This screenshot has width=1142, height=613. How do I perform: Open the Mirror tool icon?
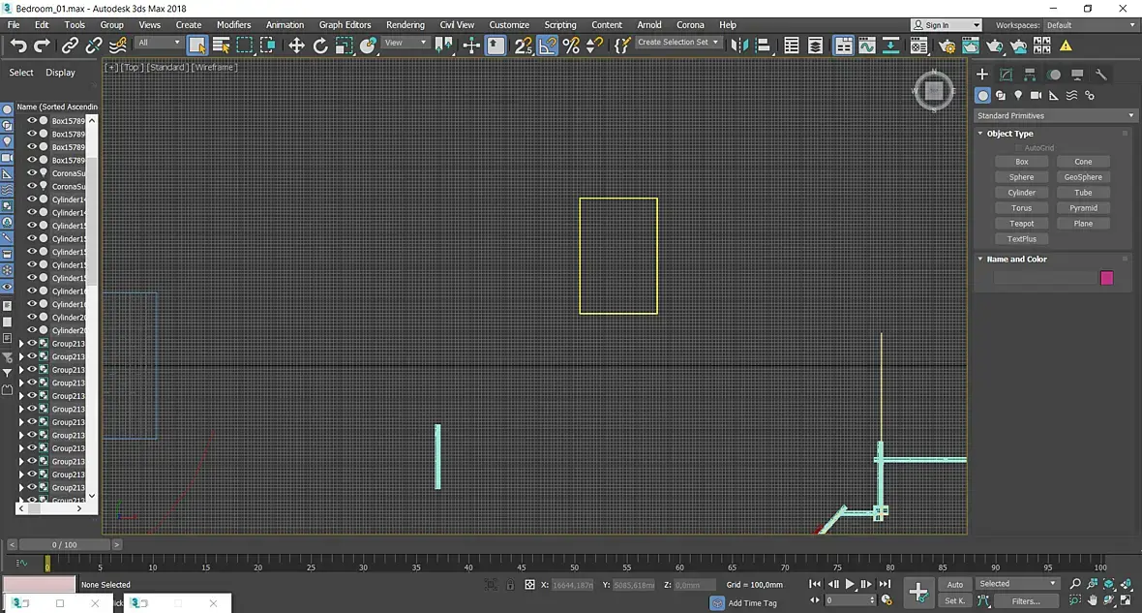[x=739, y=46]
